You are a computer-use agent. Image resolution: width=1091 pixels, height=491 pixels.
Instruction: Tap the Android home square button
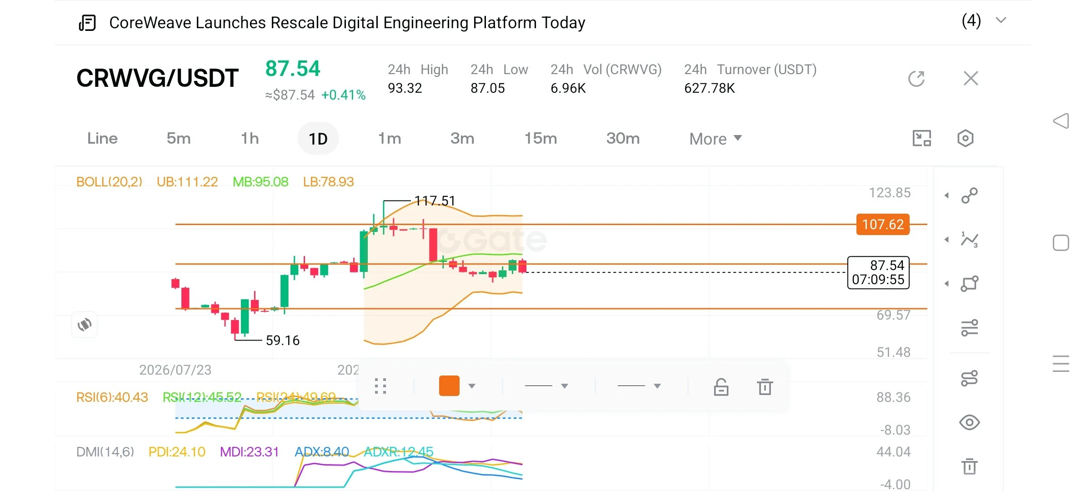click(1061, 243)
